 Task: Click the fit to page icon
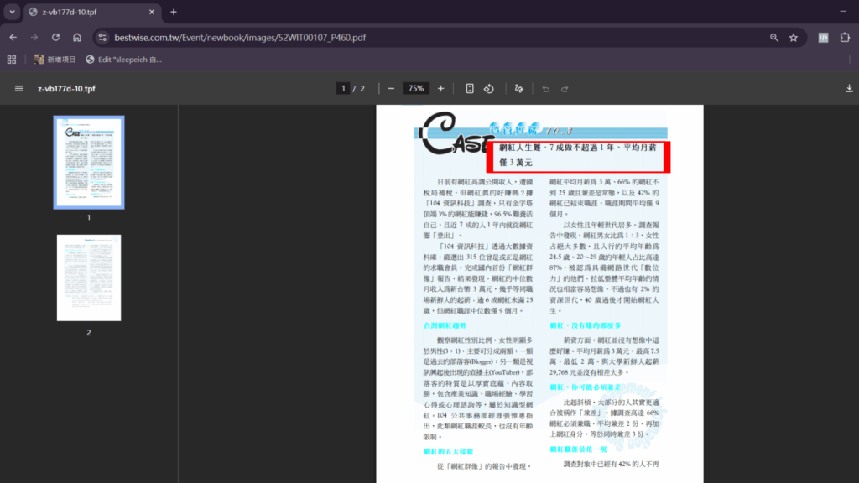[x=470, y=89]
